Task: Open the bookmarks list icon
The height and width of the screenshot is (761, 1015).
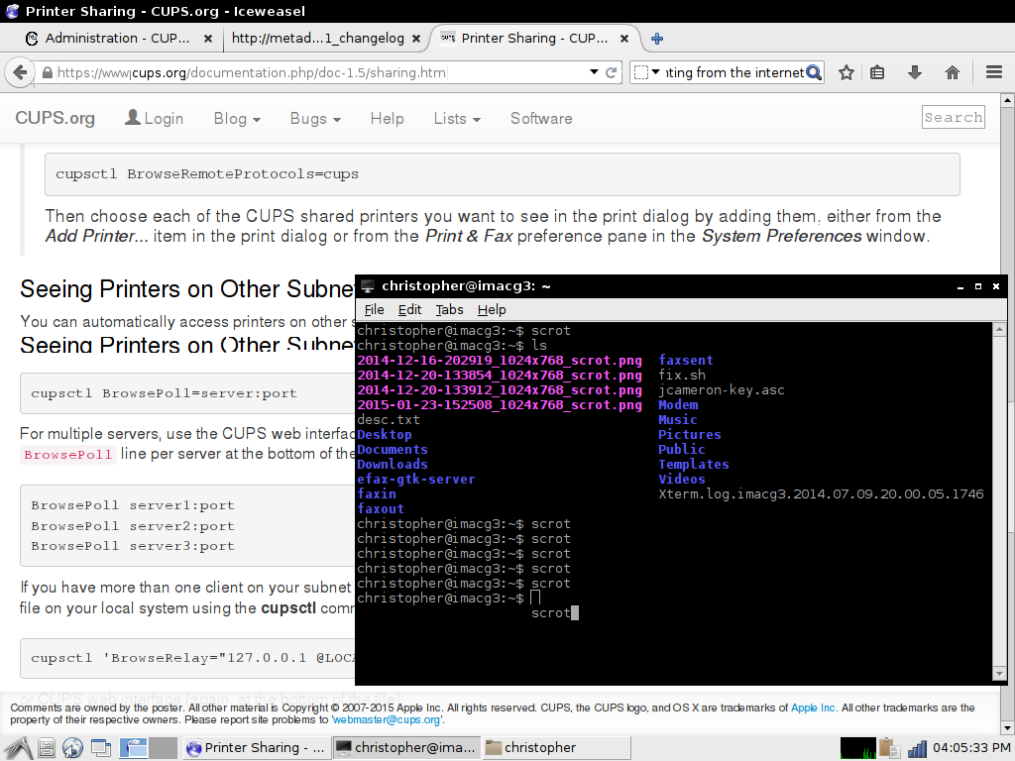Action: (877, 72)
